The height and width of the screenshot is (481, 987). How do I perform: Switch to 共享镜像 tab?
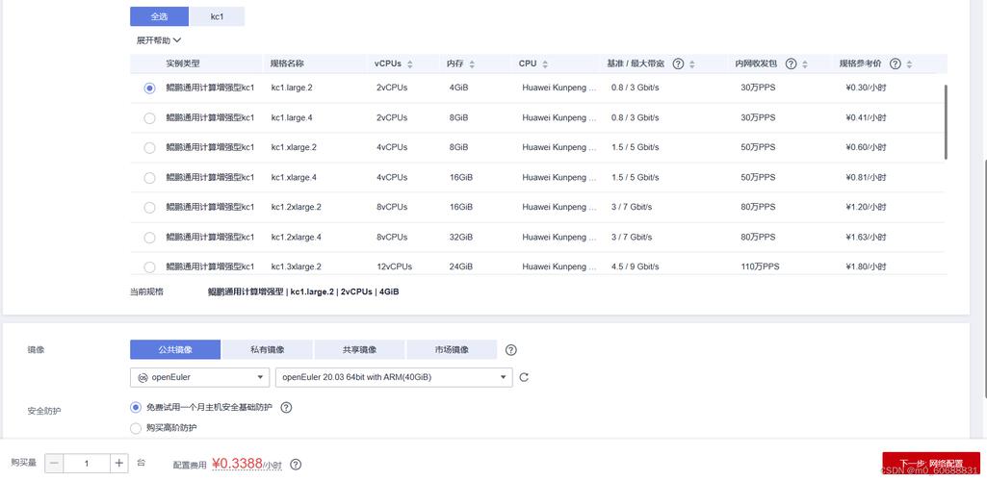coord(359,349)
